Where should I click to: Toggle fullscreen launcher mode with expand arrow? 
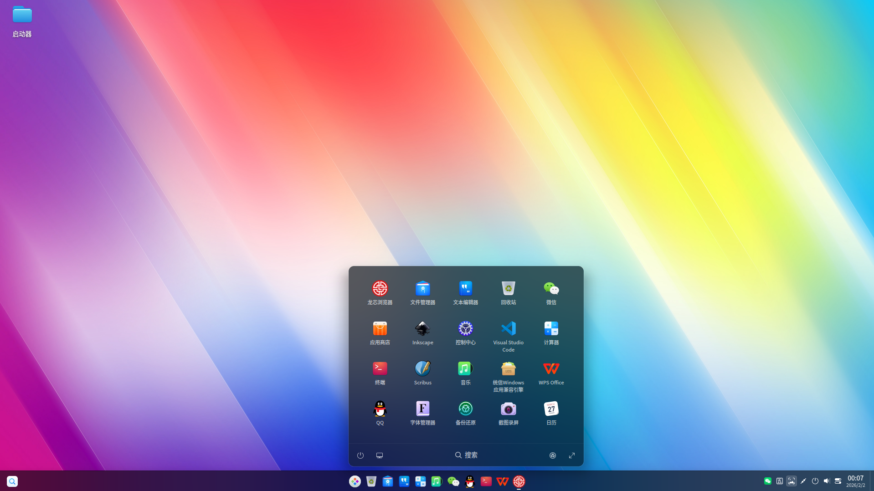[572, 455]
